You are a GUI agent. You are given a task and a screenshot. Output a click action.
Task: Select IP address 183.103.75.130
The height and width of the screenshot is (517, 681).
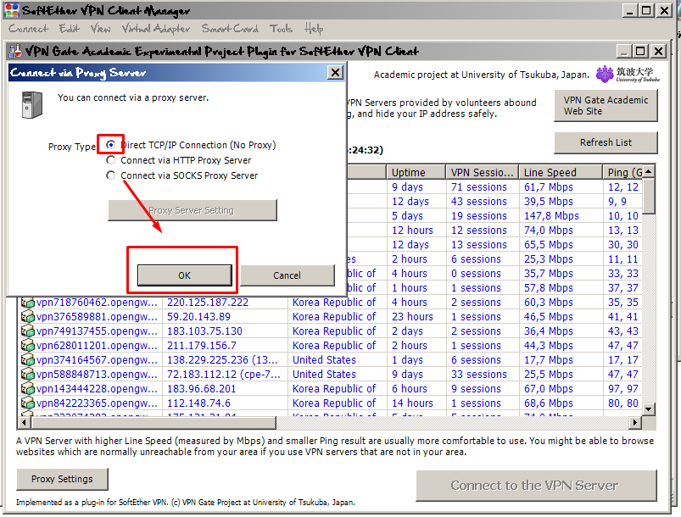coord(204,331)
